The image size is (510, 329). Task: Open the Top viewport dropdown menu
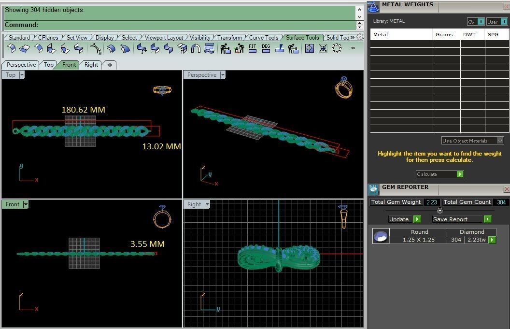click(22, 75)
